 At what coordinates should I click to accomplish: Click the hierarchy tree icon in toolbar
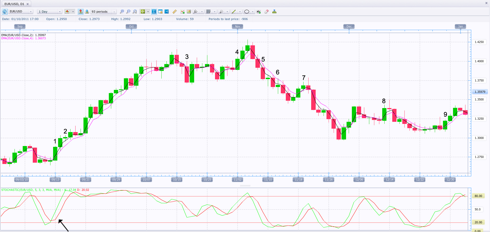[x=274, y=12]
